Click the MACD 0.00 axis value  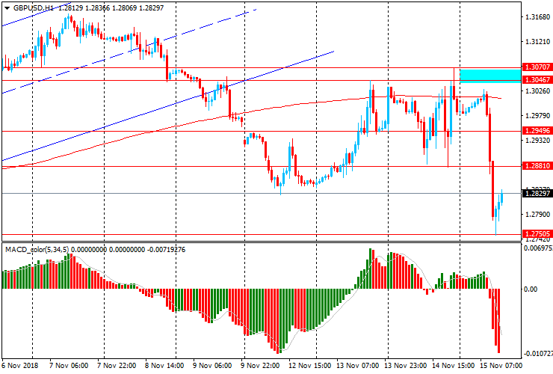click(x=532, y=289)
